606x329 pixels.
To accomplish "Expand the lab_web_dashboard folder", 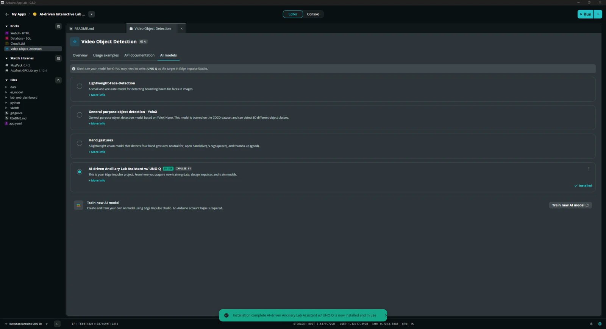I will click(6, 98).
